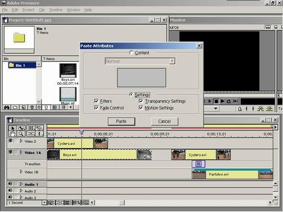This screenshot has width=283, height=212.
Task: Click the Single View icon in Monitor
Action: (276, 27)
